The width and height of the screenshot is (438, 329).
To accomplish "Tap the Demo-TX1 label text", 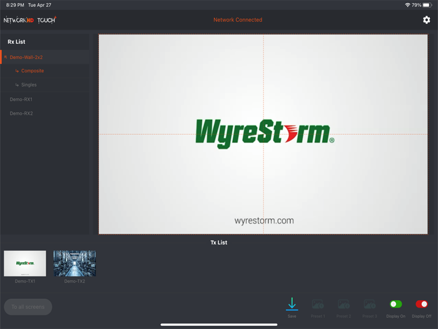I will click(x=25, y=281).
